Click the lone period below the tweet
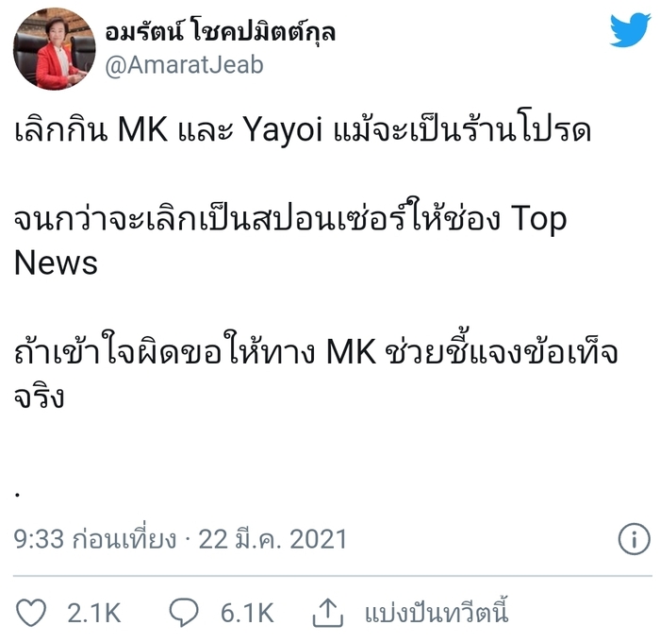Screen dimensions: 660x642 [x=17, y=495]
